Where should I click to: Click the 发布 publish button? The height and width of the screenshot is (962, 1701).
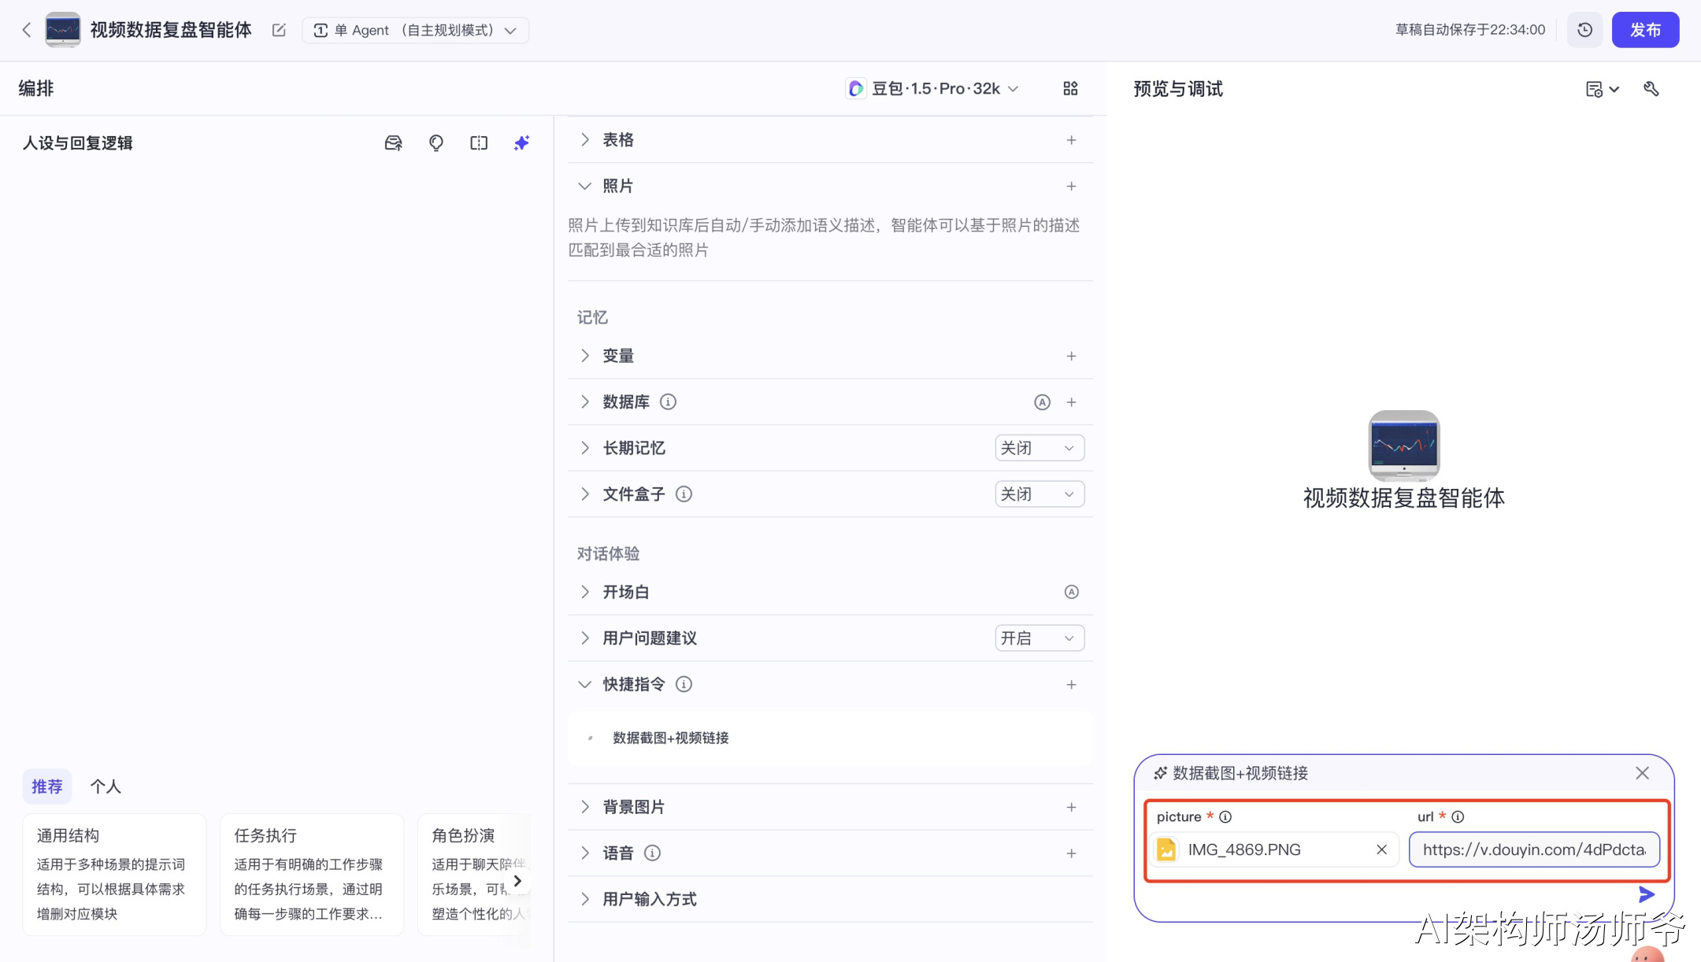click(x=1645, y=30)
